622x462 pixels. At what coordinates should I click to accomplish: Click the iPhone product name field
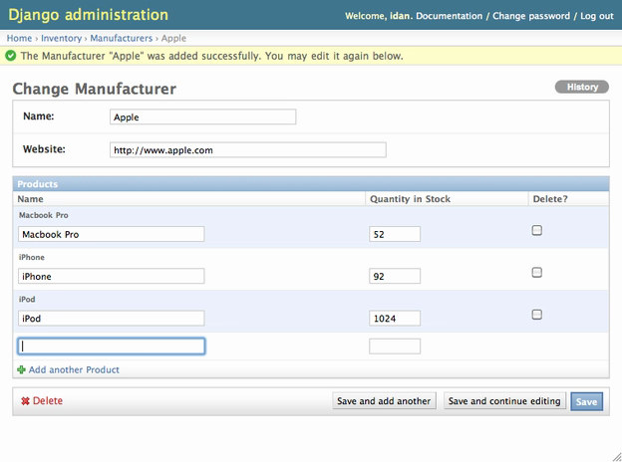click(x=111, y=276)
